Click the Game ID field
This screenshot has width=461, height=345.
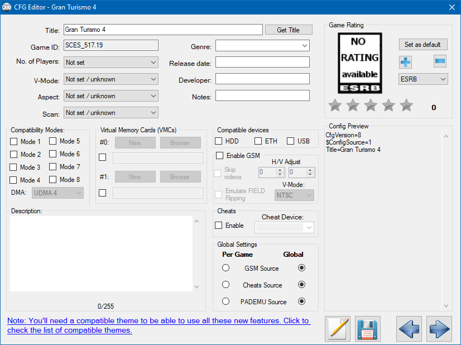click(111, 45)
